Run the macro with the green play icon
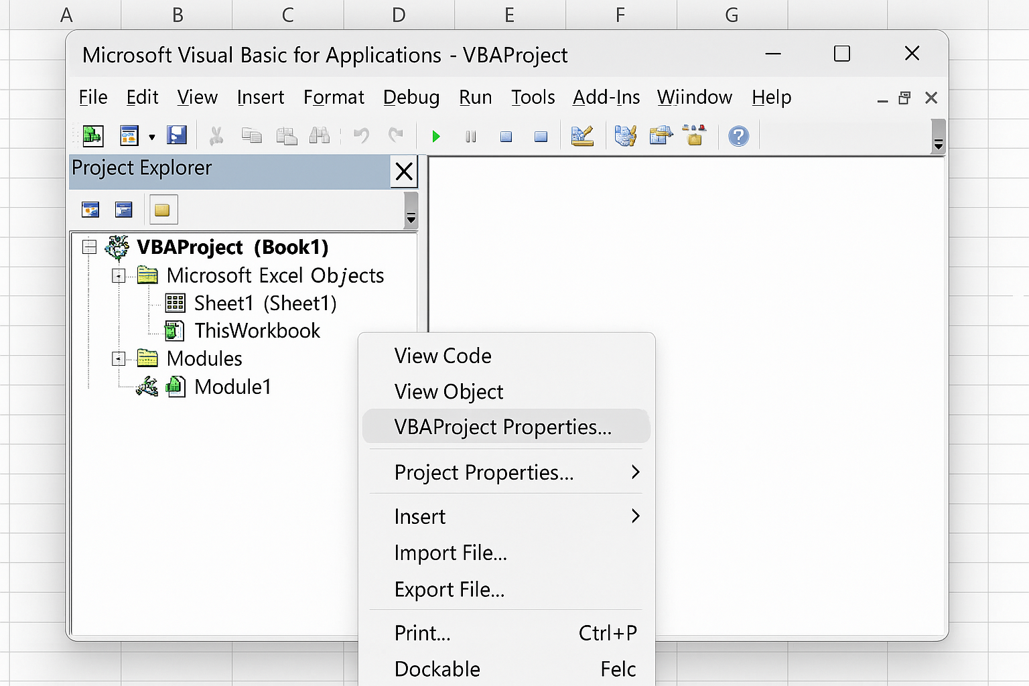Image resolution: width=1029 pixels, height=686 pixels. [x=436, y=137]
